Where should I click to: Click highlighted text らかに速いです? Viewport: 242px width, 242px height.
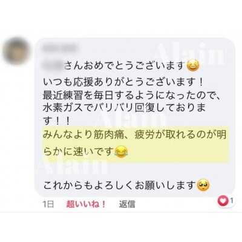[79, 152]
